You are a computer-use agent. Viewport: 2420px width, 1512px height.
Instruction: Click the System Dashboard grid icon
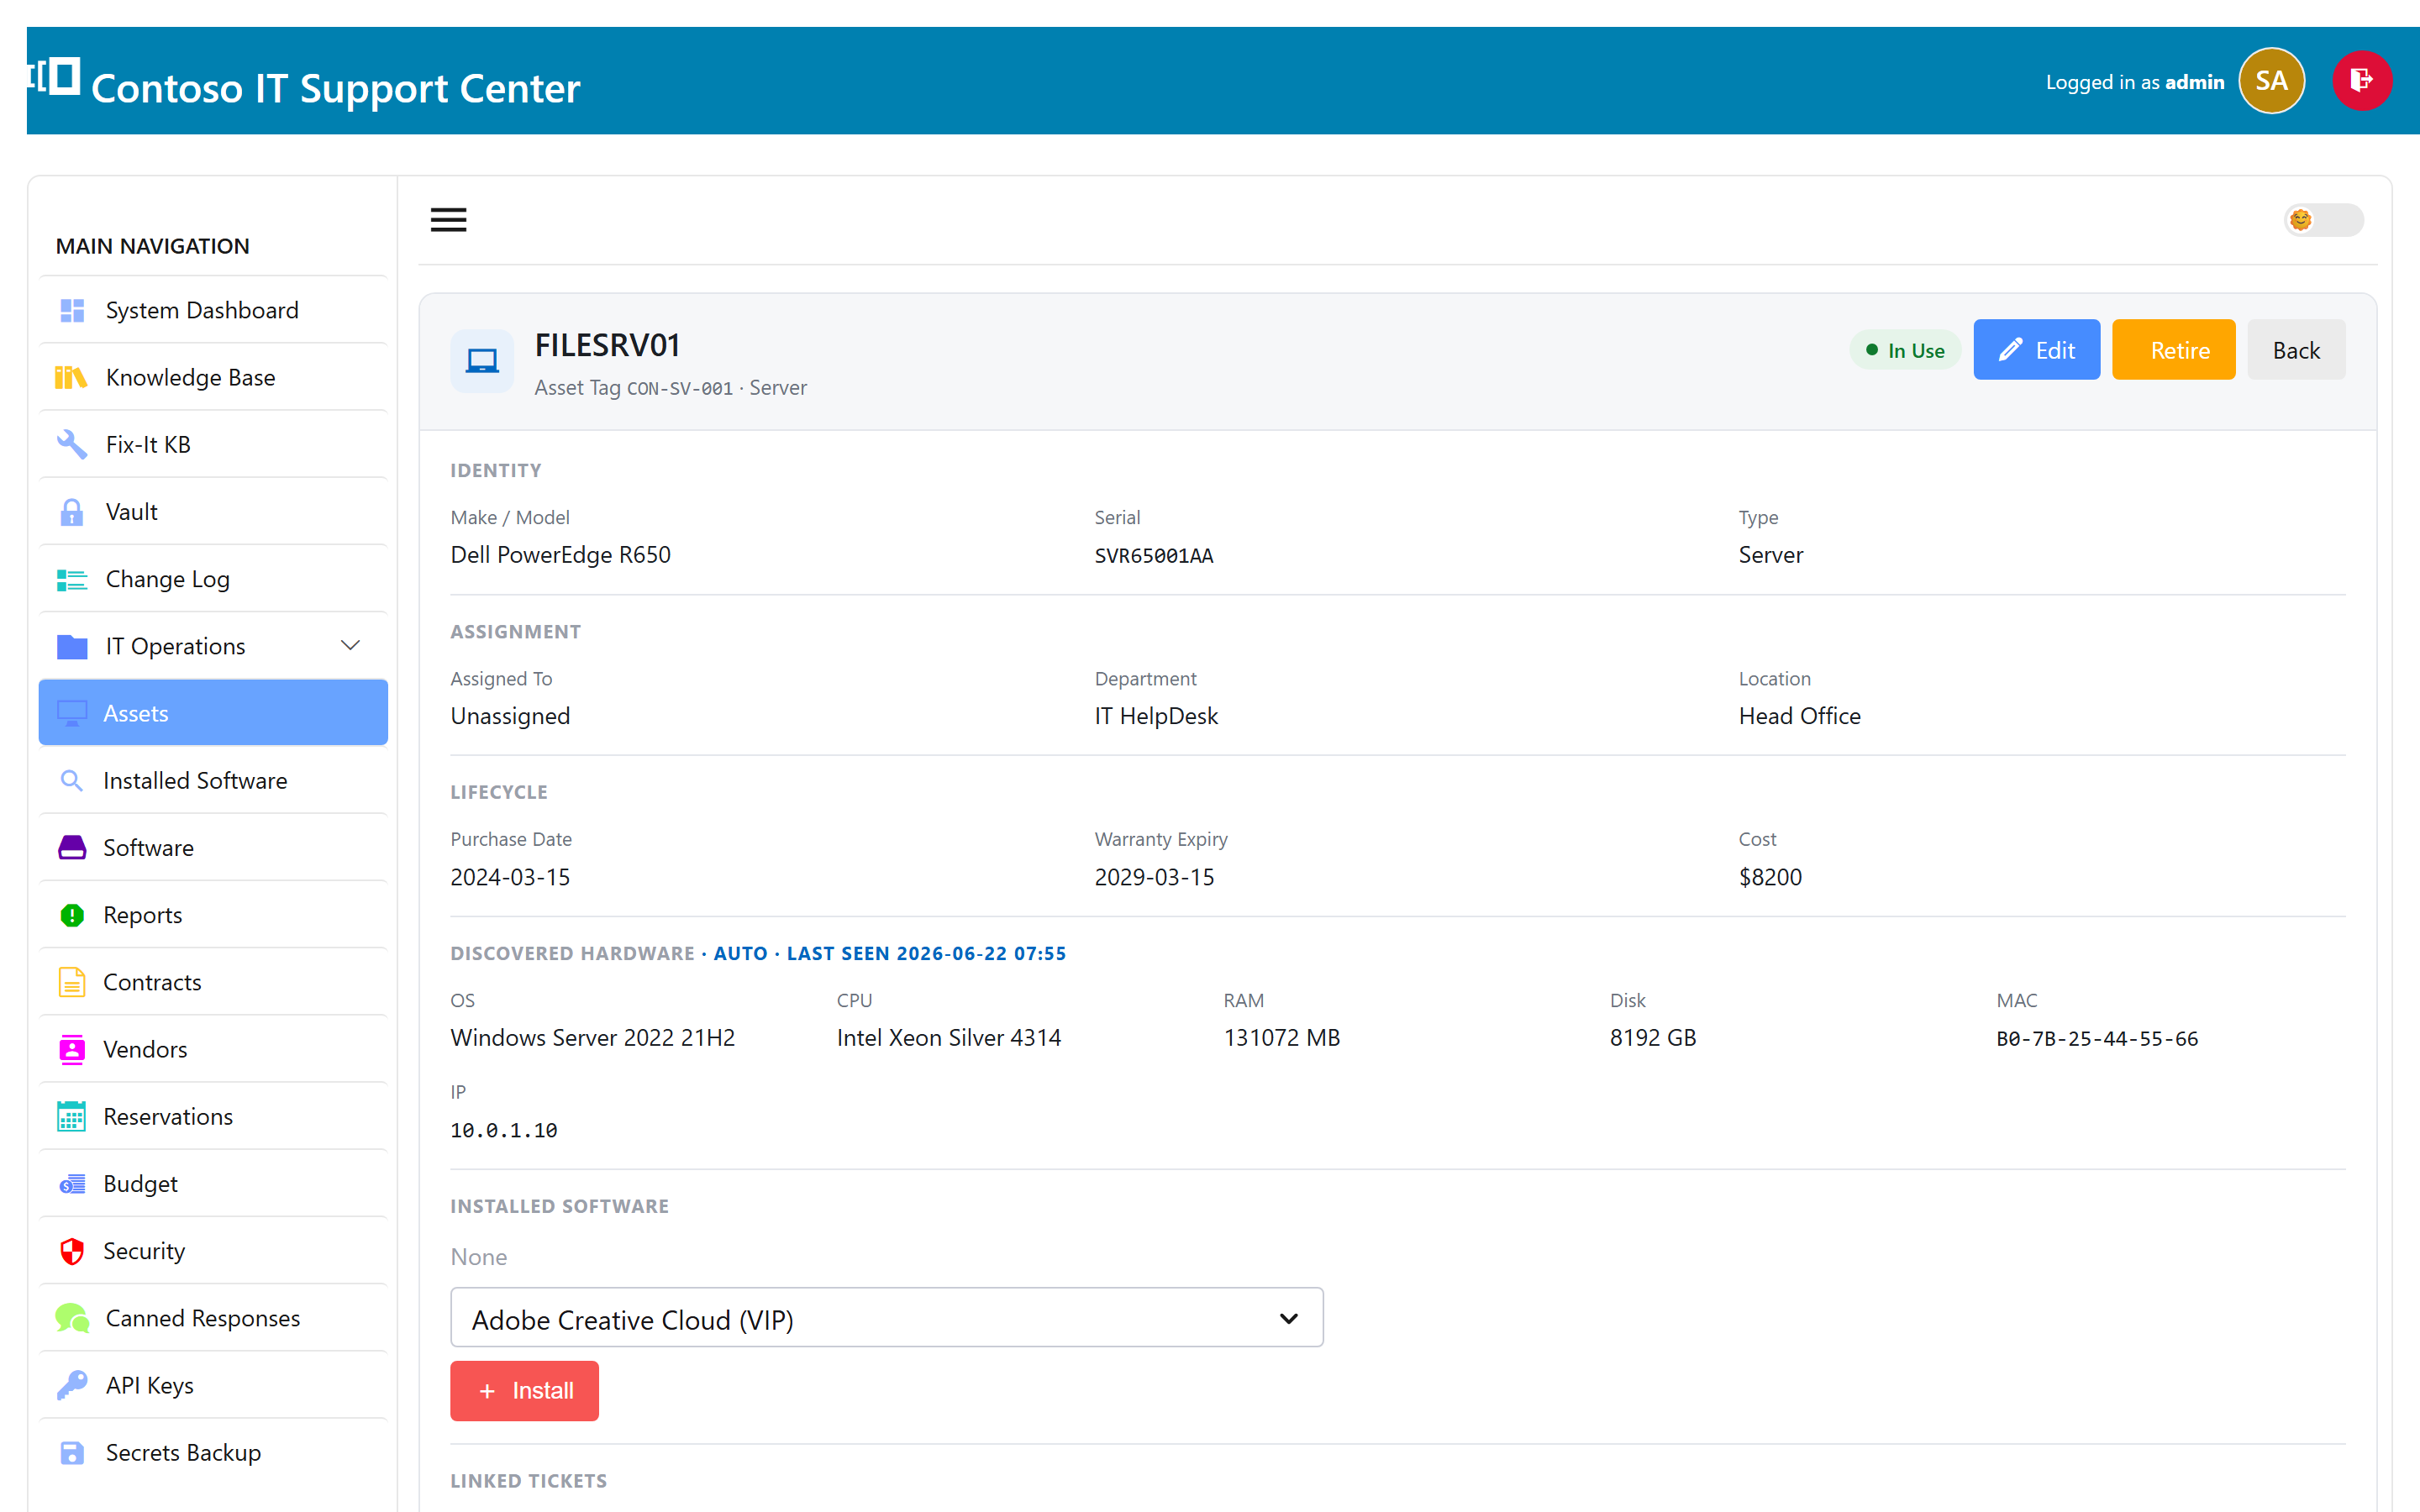coord(72,311)
